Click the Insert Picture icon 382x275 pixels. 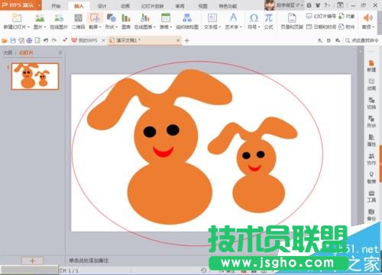(x=40, y=18)
